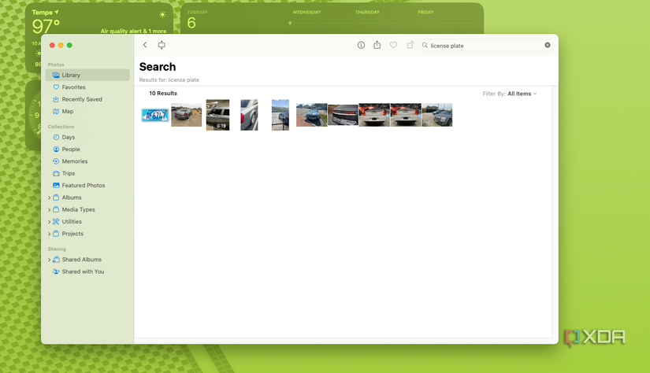Click the Share icon in toolbar

(x=377, y=45)
